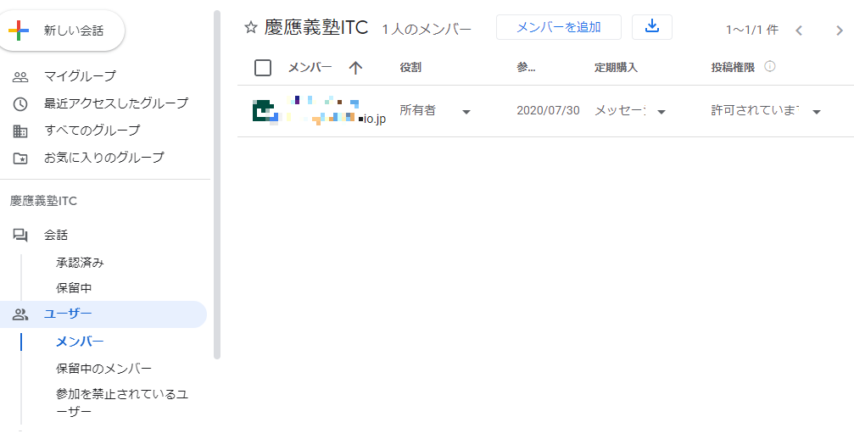Click the star icon beside 慶應義塾ITC
854x439 pixels.
250,28
